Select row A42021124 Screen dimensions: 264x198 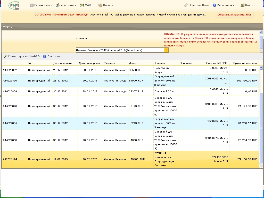coord(130,159)
